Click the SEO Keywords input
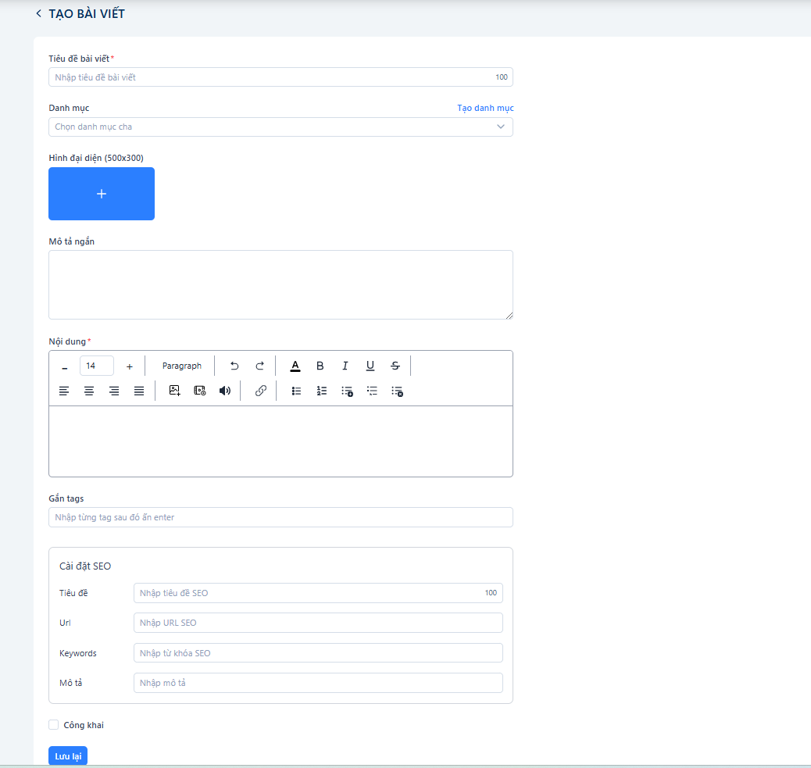The height and width of the screenshot is (768, 811). tap(318, 652)
